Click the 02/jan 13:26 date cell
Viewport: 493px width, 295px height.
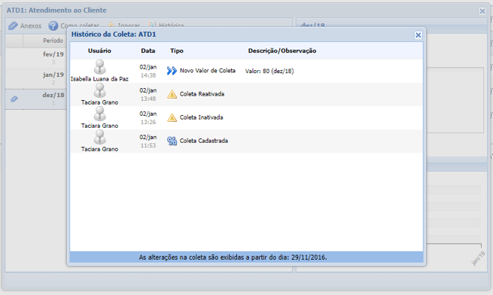pos(148,117)
